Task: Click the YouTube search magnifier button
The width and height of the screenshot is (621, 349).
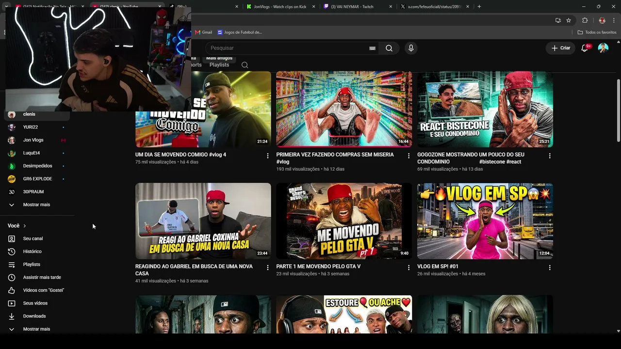Action: [389, 48]
